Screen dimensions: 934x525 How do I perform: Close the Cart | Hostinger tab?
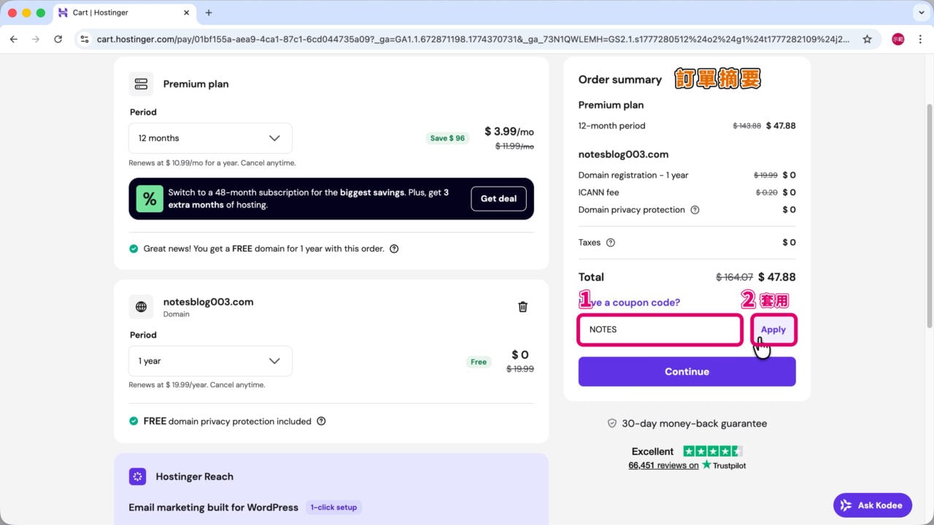[187, 12]
